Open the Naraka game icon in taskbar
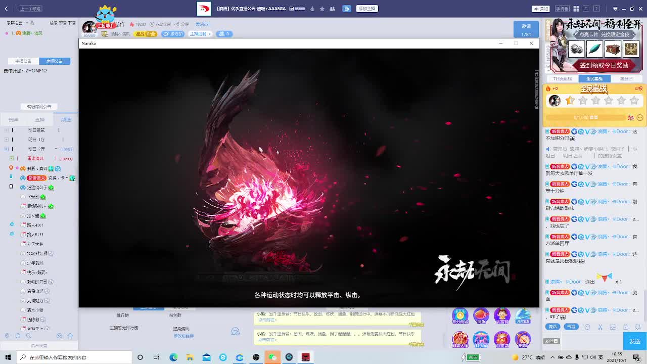The width and height of the screenshot is (647, 364). pyautogui.click(x=306, y=357)
